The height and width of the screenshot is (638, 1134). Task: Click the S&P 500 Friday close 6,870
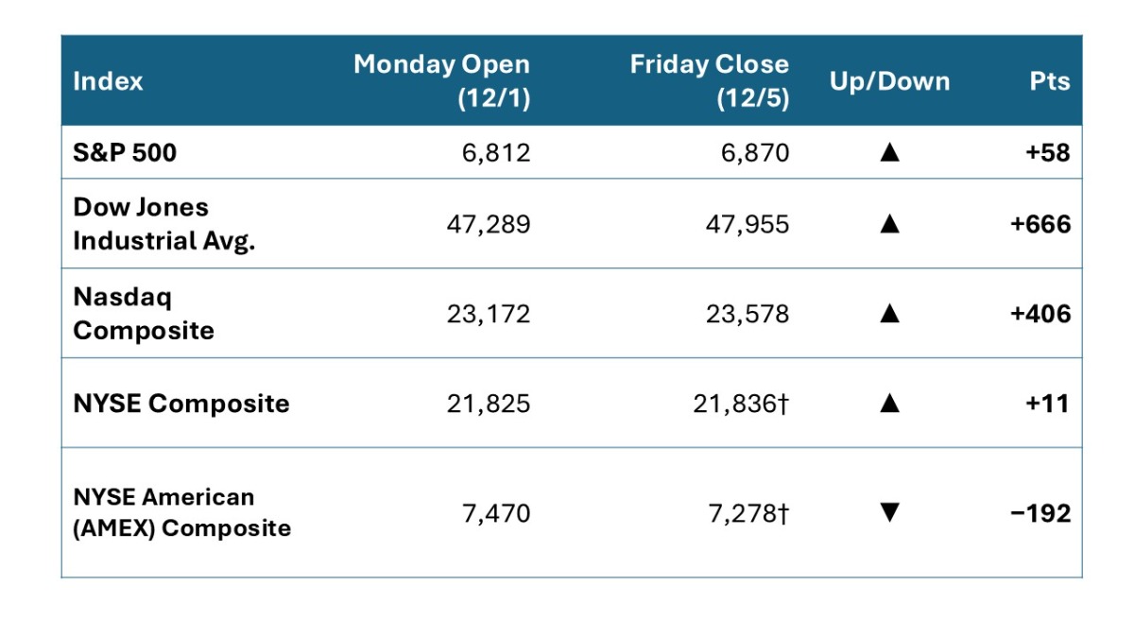point(753,152)
